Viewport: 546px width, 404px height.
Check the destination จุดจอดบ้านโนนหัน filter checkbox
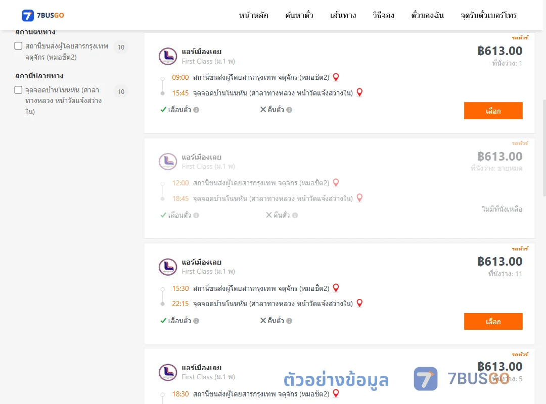(x=19, y=90)
